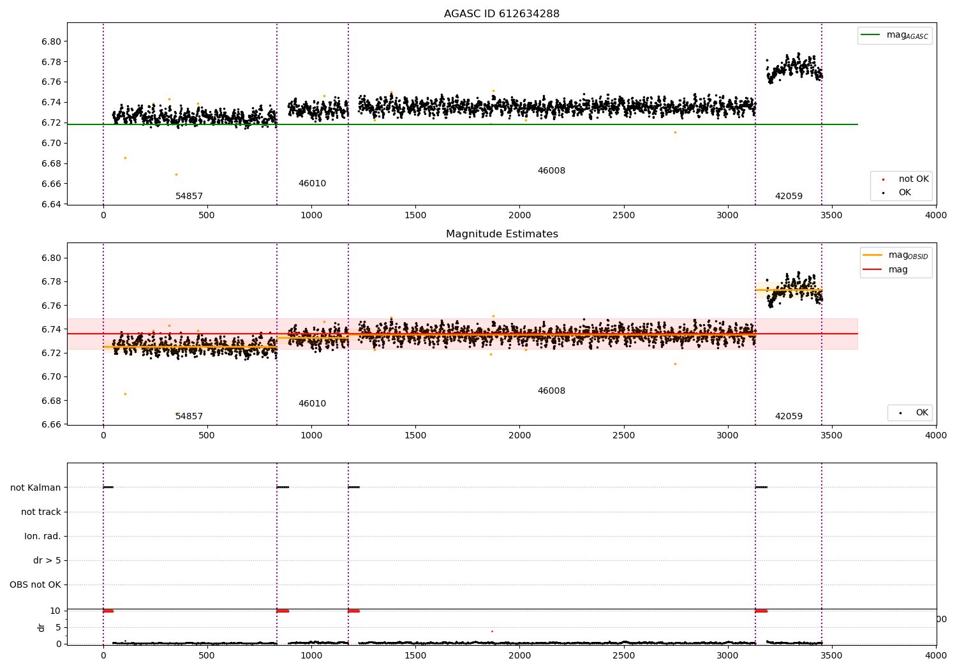The height and width of the screenshot is (670, 957).
Task: Click the red dr=10 markers at obsid 42059 start
Action: click(761, 611)
